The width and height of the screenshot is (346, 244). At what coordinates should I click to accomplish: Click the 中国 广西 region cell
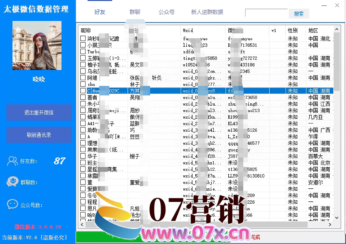tap(319, 130)
